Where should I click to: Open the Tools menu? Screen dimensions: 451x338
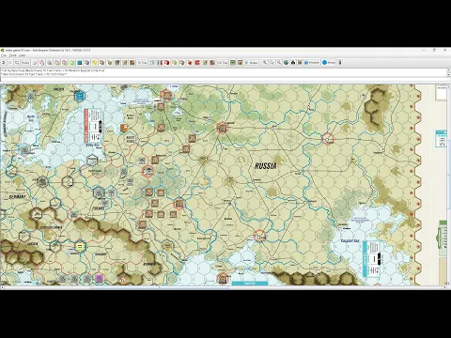pos(13,55)
